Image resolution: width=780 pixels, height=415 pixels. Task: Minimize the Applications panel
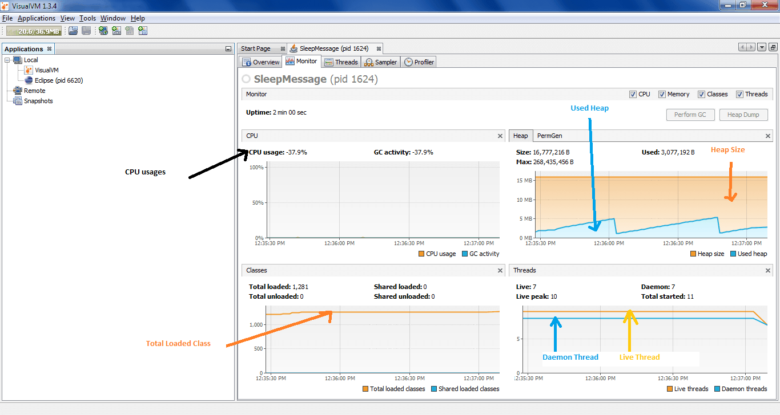point(228,49)
